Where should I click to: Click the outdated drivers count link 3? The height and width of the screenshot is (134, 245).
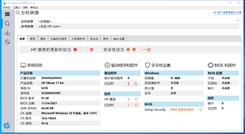(128, 83)
